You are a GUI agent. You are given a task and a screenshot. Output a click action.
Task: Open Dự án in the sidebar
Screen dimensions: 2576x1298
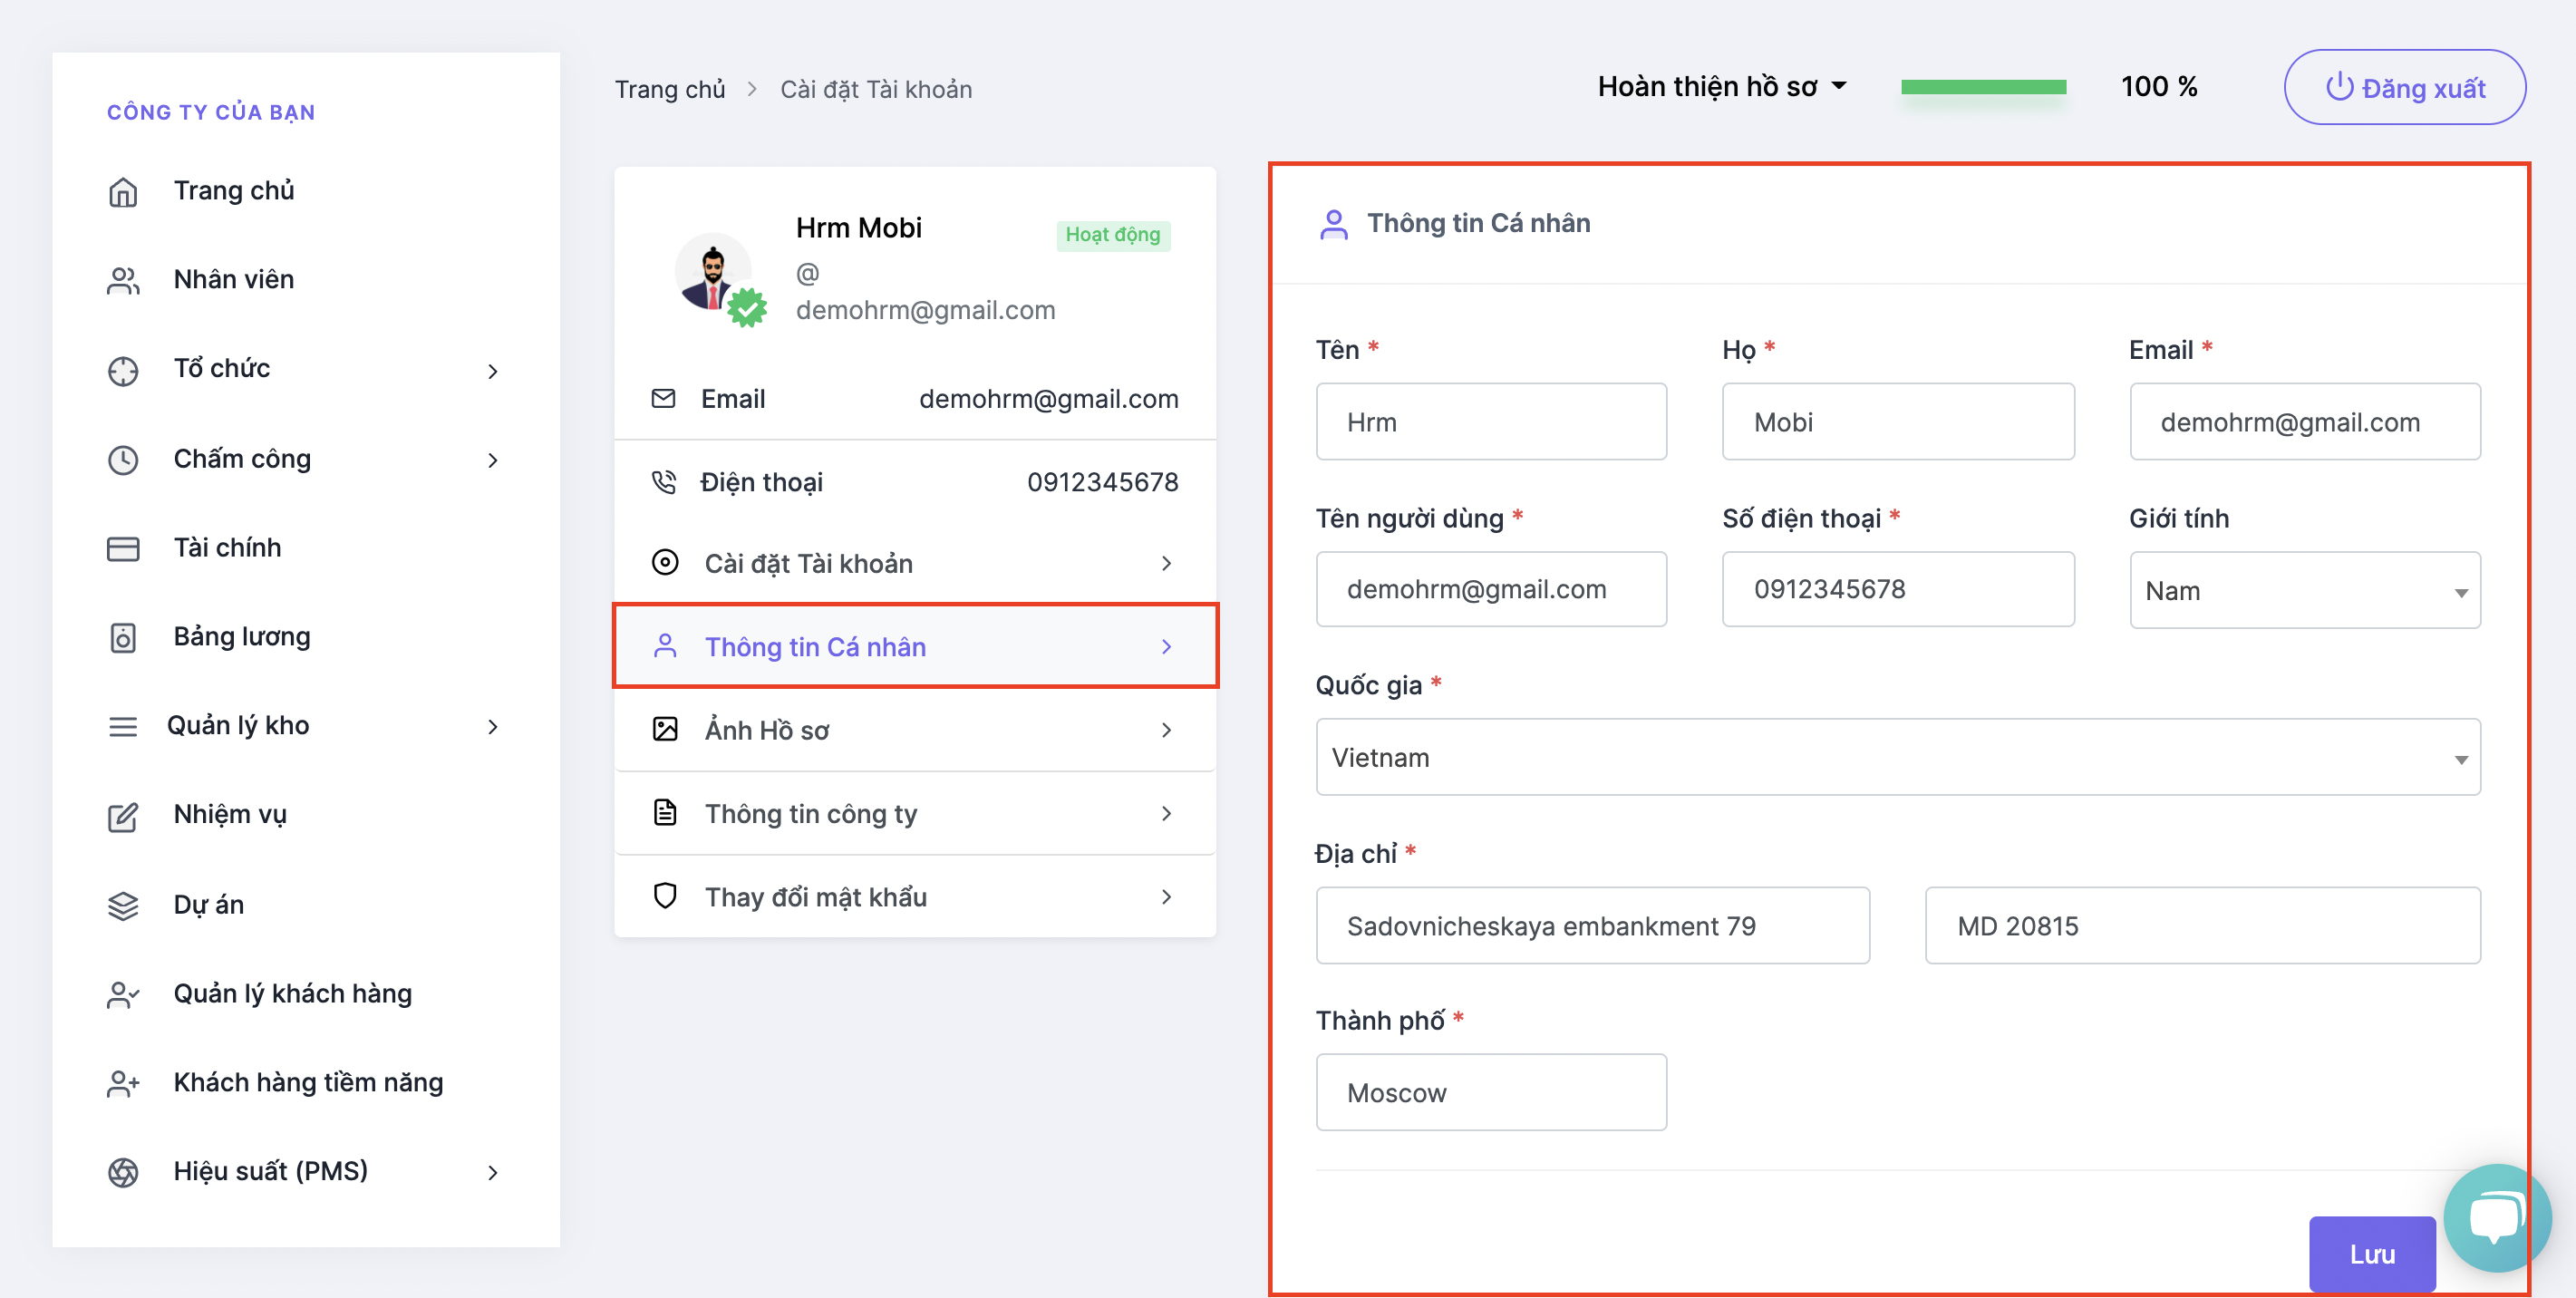click(208, 904)
